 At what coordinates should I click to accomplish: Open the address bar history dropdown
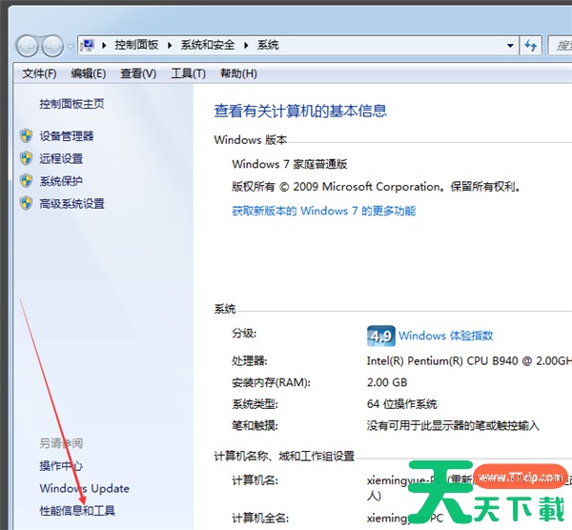(510, 45)
